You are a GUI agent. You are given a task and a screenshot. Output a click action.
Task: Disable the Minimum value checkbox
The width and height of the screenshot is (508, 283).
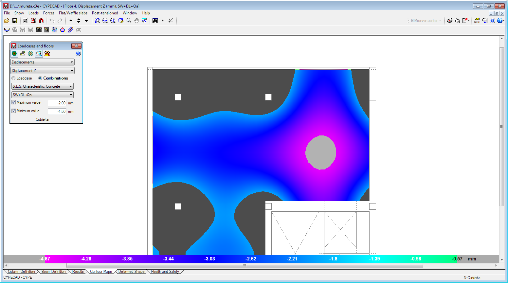coord(13,111)
